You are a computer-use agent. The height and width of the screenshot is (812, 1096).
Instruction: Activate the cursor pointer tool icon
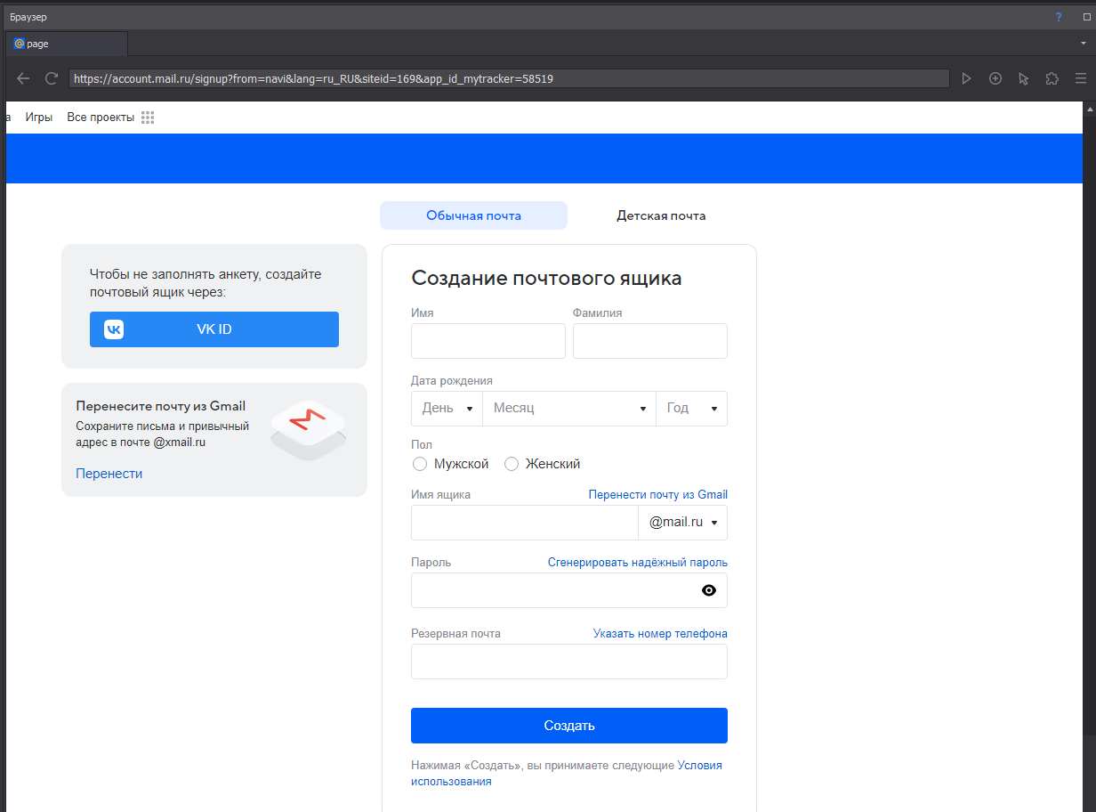tap(1023, 78)
